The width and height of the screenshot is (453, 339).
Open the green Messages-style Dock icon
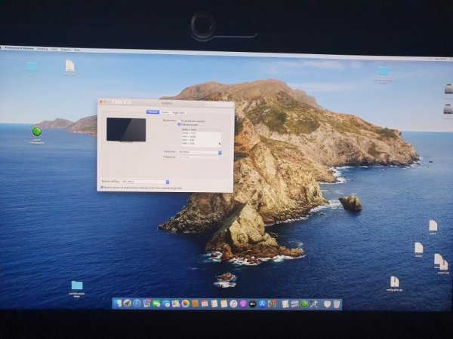[x=156, y=304]
